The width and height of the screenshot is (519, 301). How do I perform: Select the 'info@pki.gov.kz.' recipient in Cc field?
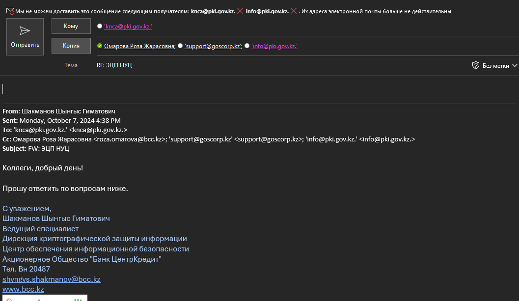(274, 46)
